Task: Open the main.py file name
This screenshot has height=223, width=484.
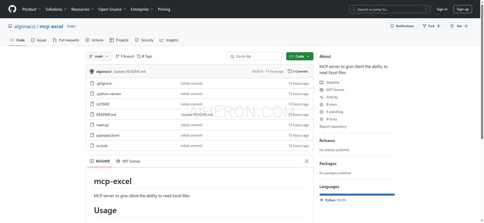Action: point(102,125)
